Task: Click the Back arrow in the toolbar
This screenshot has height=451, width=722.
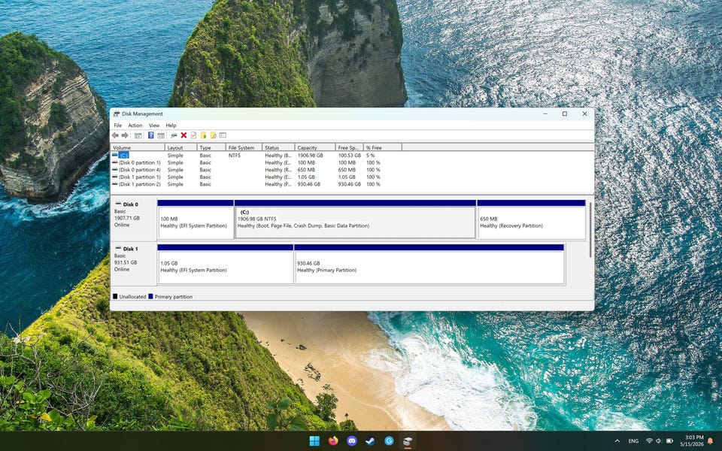Action: tap(115, 135)
